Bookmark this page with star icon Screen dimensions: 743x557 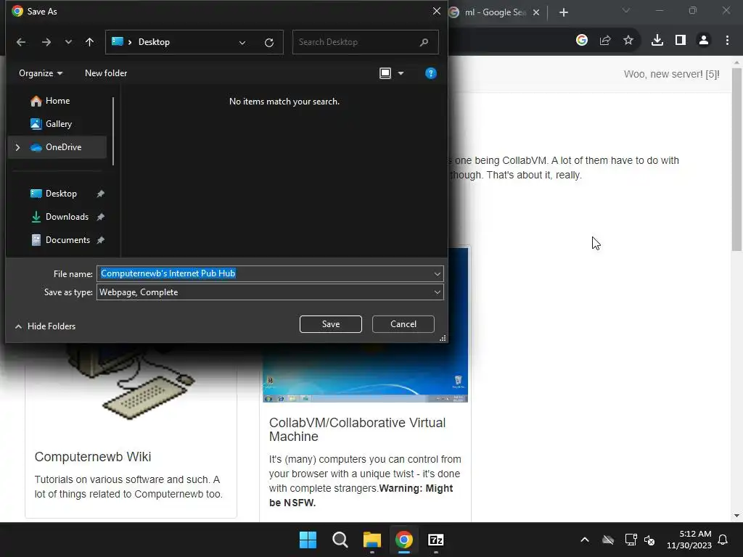[628, 41]
